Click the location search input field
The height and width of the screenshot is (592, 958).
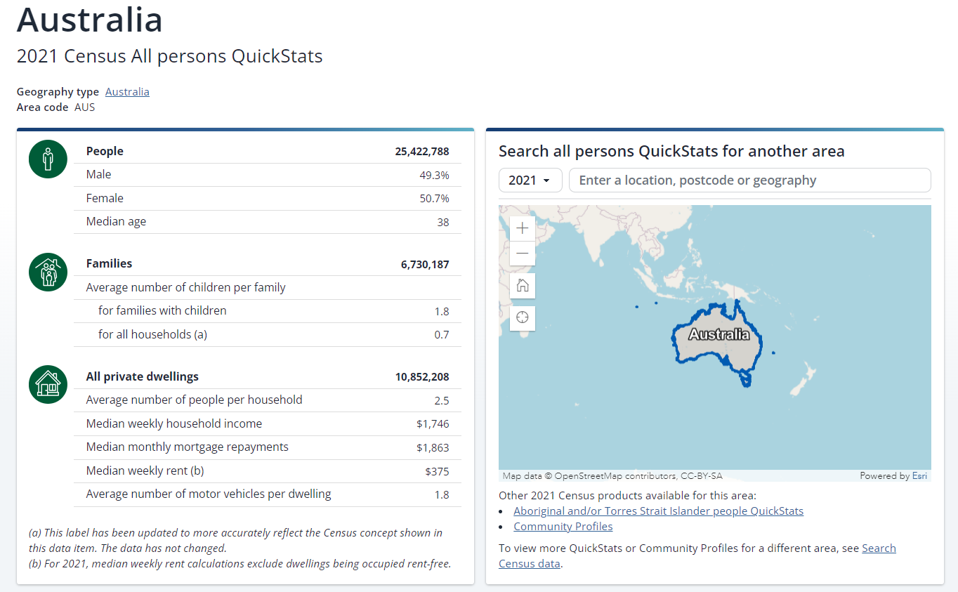tap(749, 180)
